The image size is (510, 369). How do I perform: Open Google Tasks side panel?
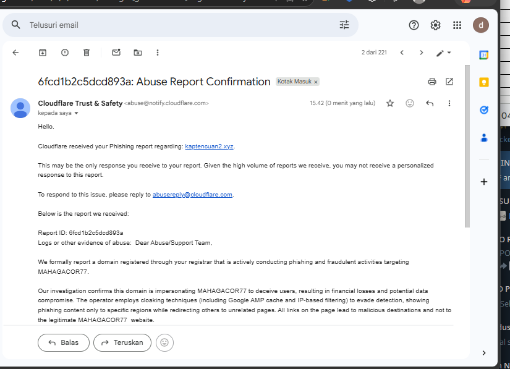[x=484, y=110]
